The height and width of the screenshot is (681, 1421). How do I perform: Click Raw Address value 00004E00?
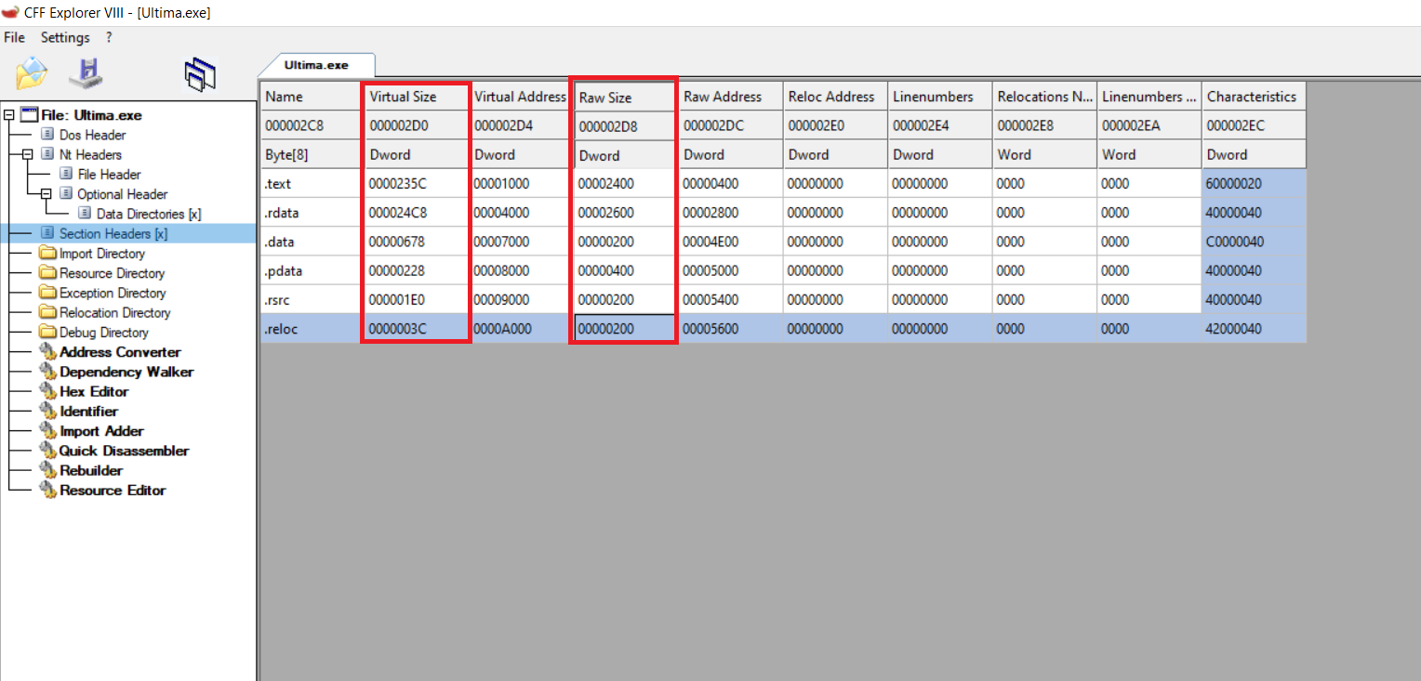coord(730,242)
